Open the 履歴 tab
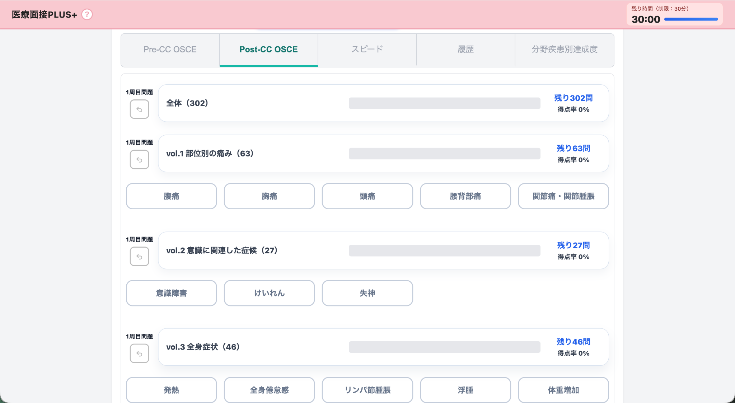 [x=466, y=50]
